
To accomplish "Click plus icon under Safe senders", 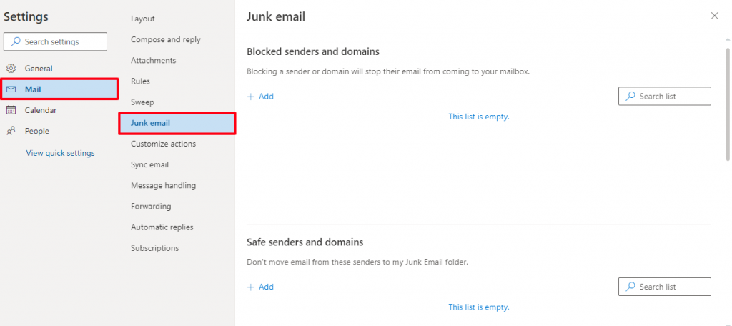I will coord(251,287).
